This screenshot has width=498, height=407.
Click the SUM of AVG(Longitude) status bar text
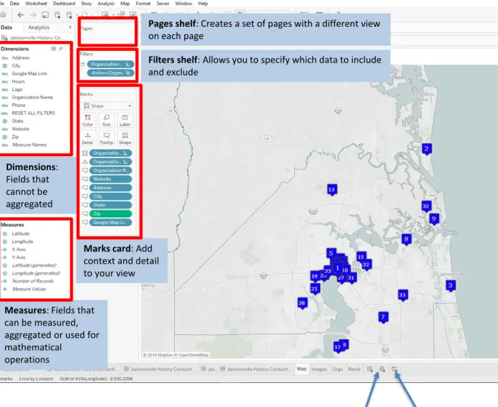pyautogui.click(x=96, y=379)
